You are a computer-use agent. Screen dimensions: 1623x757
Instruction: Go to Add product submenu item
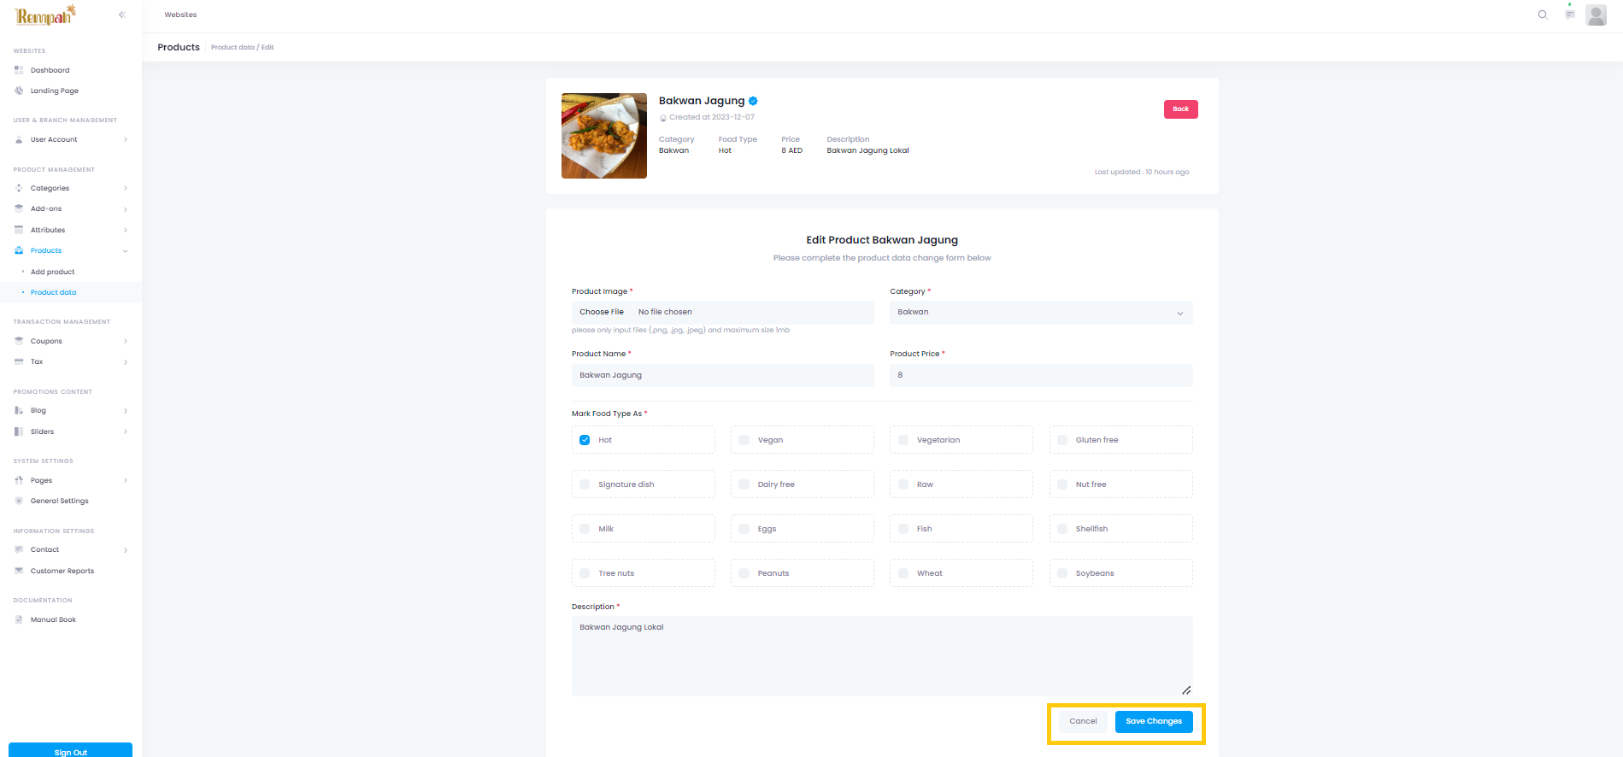(x=53, y=272)
